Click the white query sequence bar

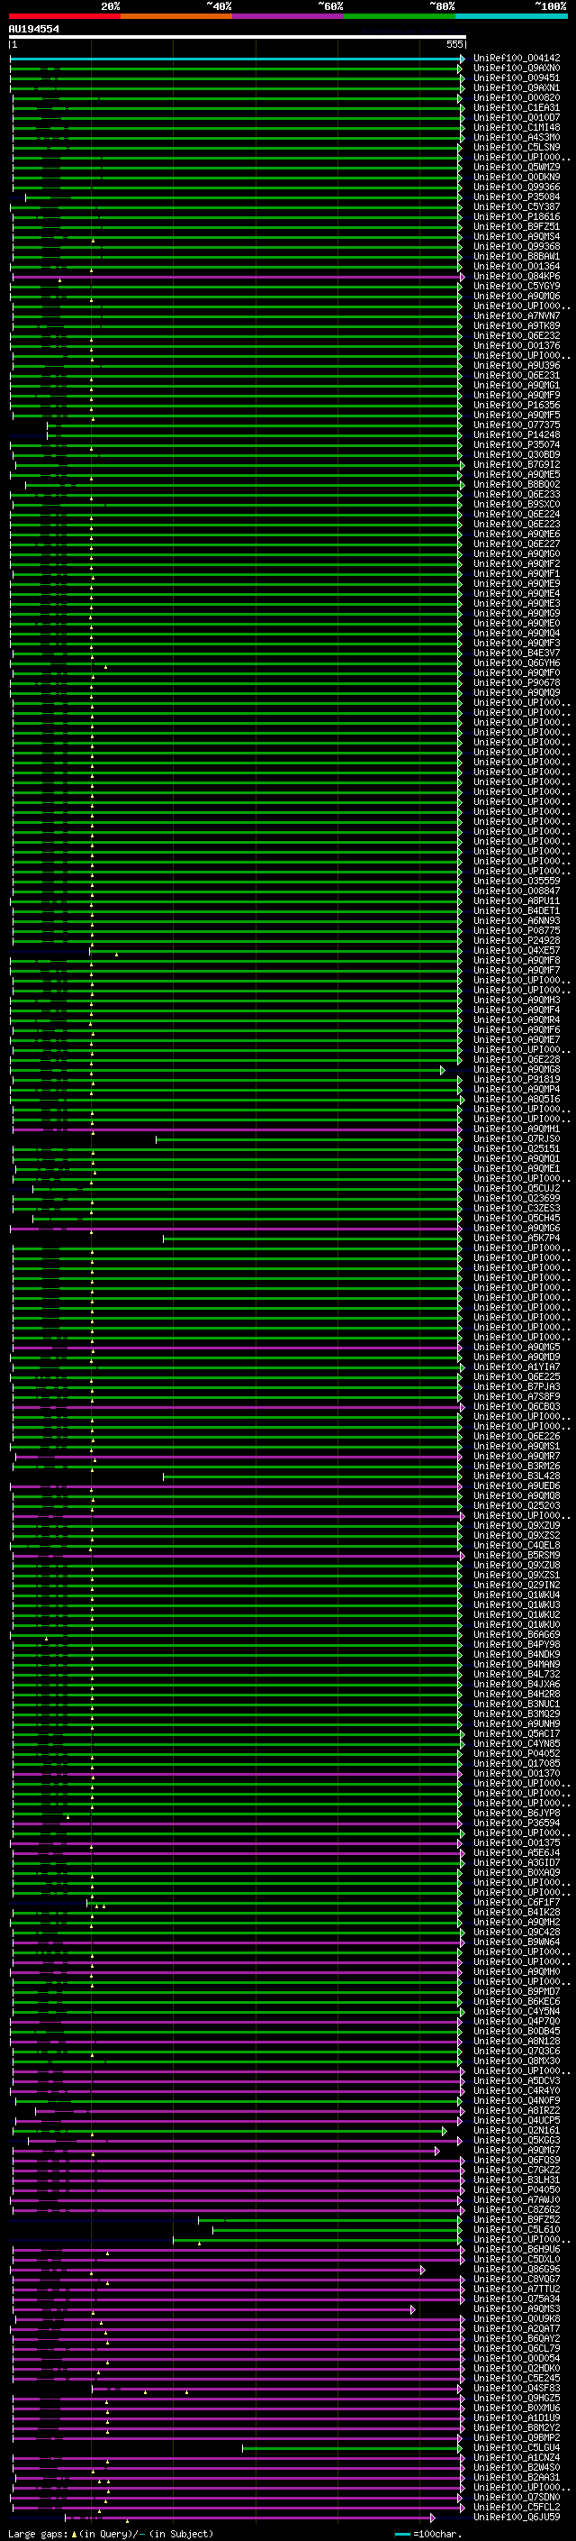[x=238, y=38]
